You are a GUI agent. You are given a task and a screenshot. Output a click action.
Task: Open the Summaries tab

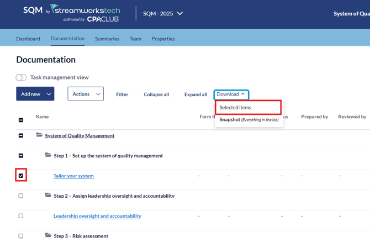coord(107,39)
